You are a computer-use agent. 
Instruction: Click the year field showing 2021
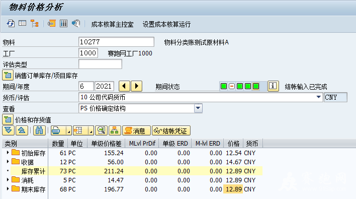(104, 86)
